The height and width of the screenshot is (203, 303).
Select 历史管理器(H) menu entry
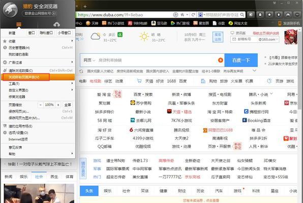(x=38, y=48)
